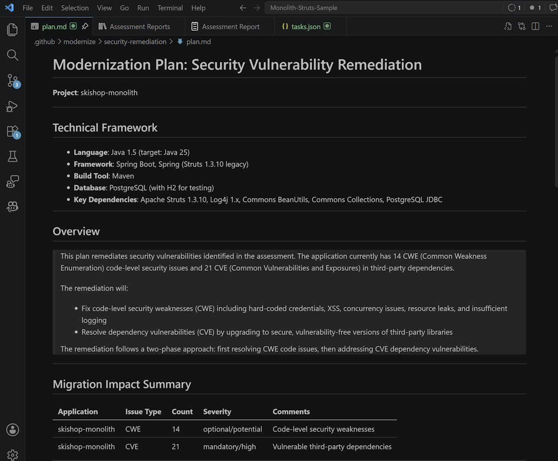Screen dimensions: 558x461
Task: Open the Manage gear icon
Action: pyautogui.click(x=13, y=454)
